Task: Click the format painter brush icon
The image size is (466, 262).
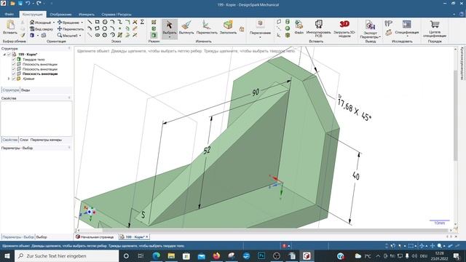Action: pos(23,36)
